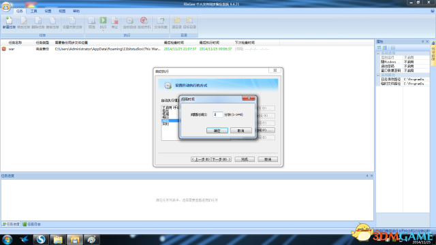Pin the 属性 panel
The image size is (436, 245).
point(422,42)
